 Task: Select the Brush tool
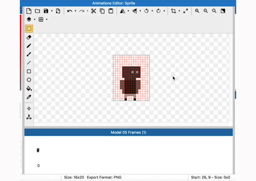(x=29, y=54)
